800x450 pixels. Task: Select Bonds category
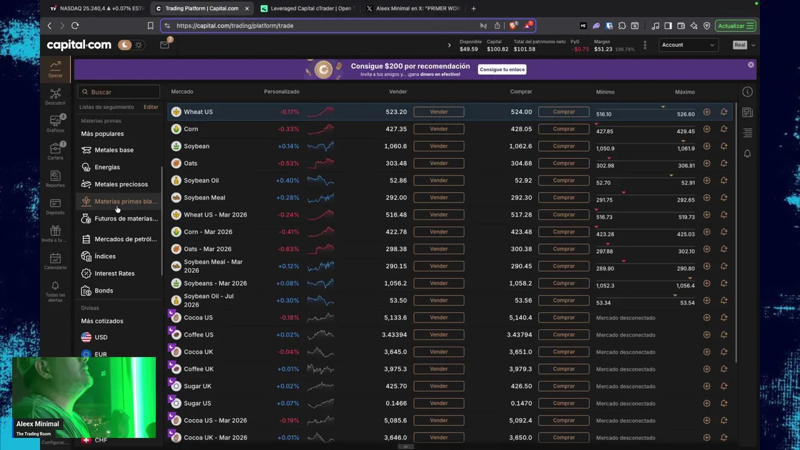(104, 291)
